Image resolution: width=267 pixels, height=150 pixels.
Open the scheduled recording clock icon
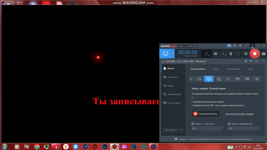(240, 46)
